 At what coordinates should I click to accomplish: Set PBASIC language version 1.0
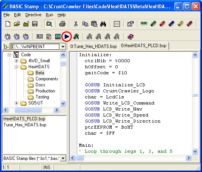(8, 37)
